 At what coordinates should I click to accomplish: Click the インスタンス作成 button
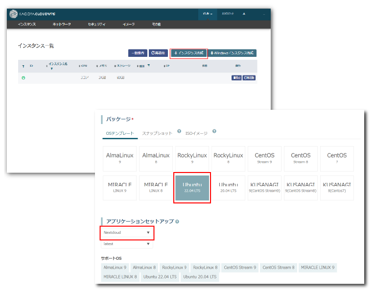click(x=188, y=53)
